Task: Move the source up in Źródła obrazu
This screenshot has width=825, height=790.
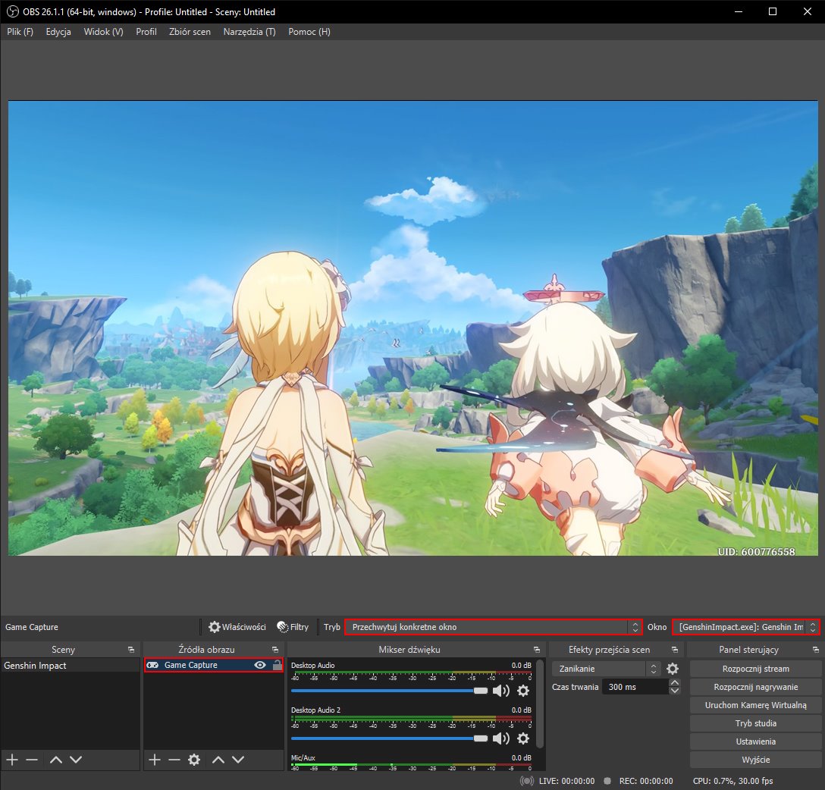Action: 218,760
